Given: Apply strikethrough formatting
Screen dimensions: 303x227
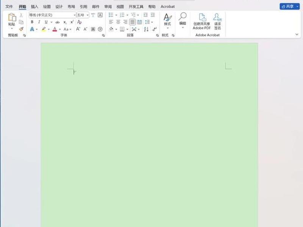Looking at the screenshot, I should pyautogui.click(x=58, y=22).
